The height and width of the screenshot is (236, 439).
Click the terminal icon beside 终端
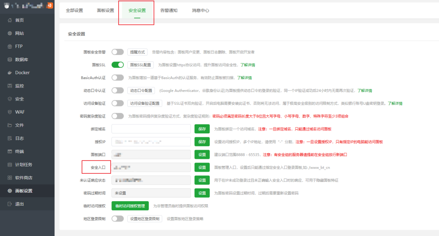[x=10, y=151]
